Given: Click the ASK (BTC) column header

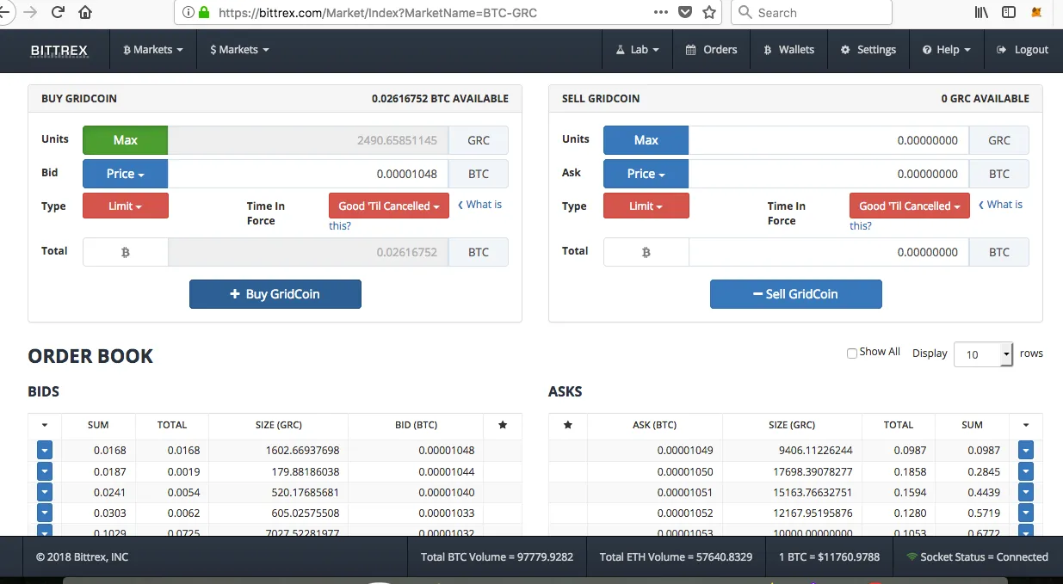Looking at the screenshot, I should 654,425.
